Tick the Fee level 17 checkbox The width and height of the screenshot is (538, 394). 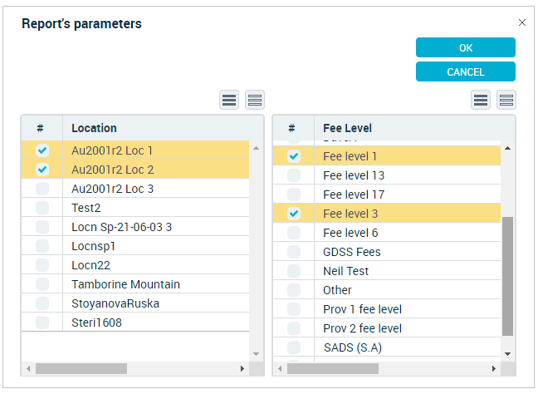tap(294, 195)
